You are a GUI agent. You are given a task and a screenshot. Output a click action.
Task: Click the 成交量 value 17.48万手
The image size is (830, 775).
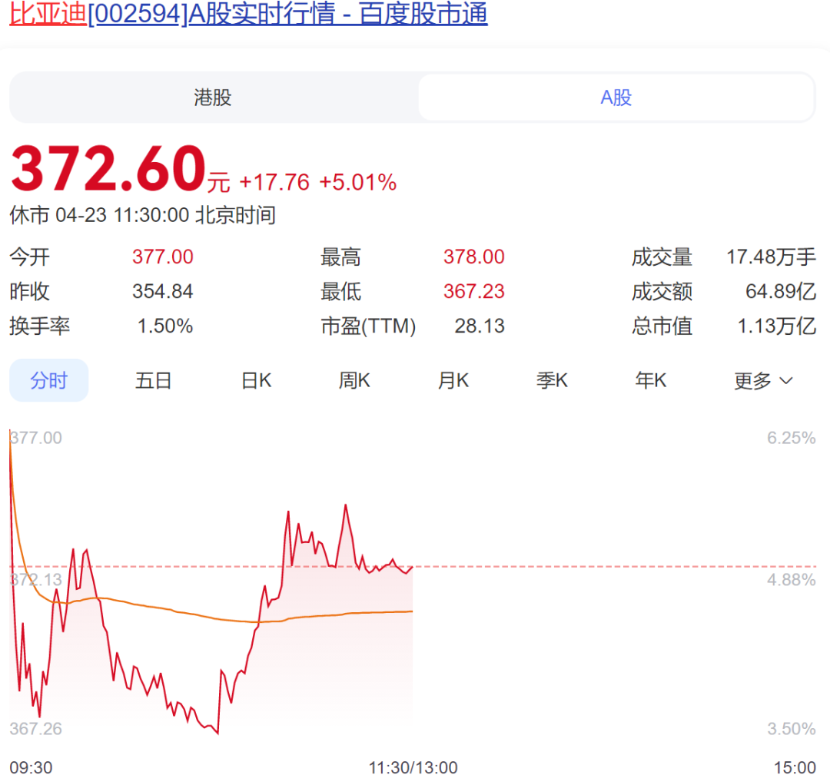(x=771, y=257)
